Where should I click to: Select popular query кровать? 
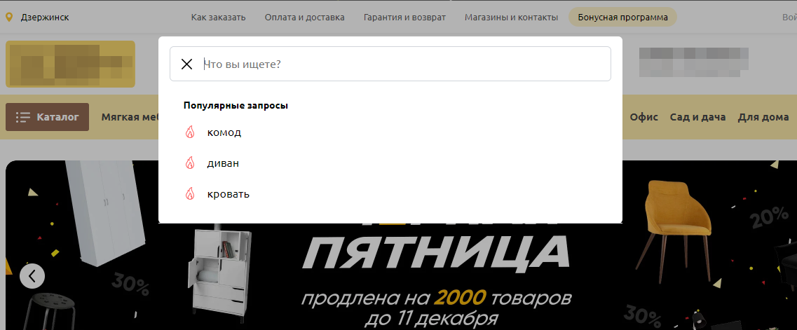(x=229, y=194)
